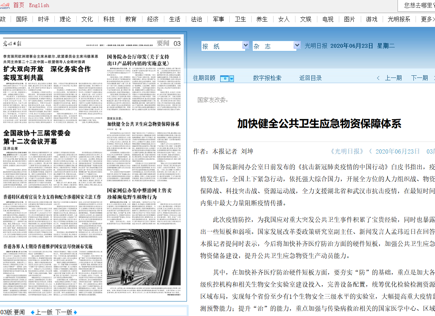Image resolution: width=435 pixels, height=316 pixels.
Task: Click the 往期回顾 link
Action: (204, 78)
